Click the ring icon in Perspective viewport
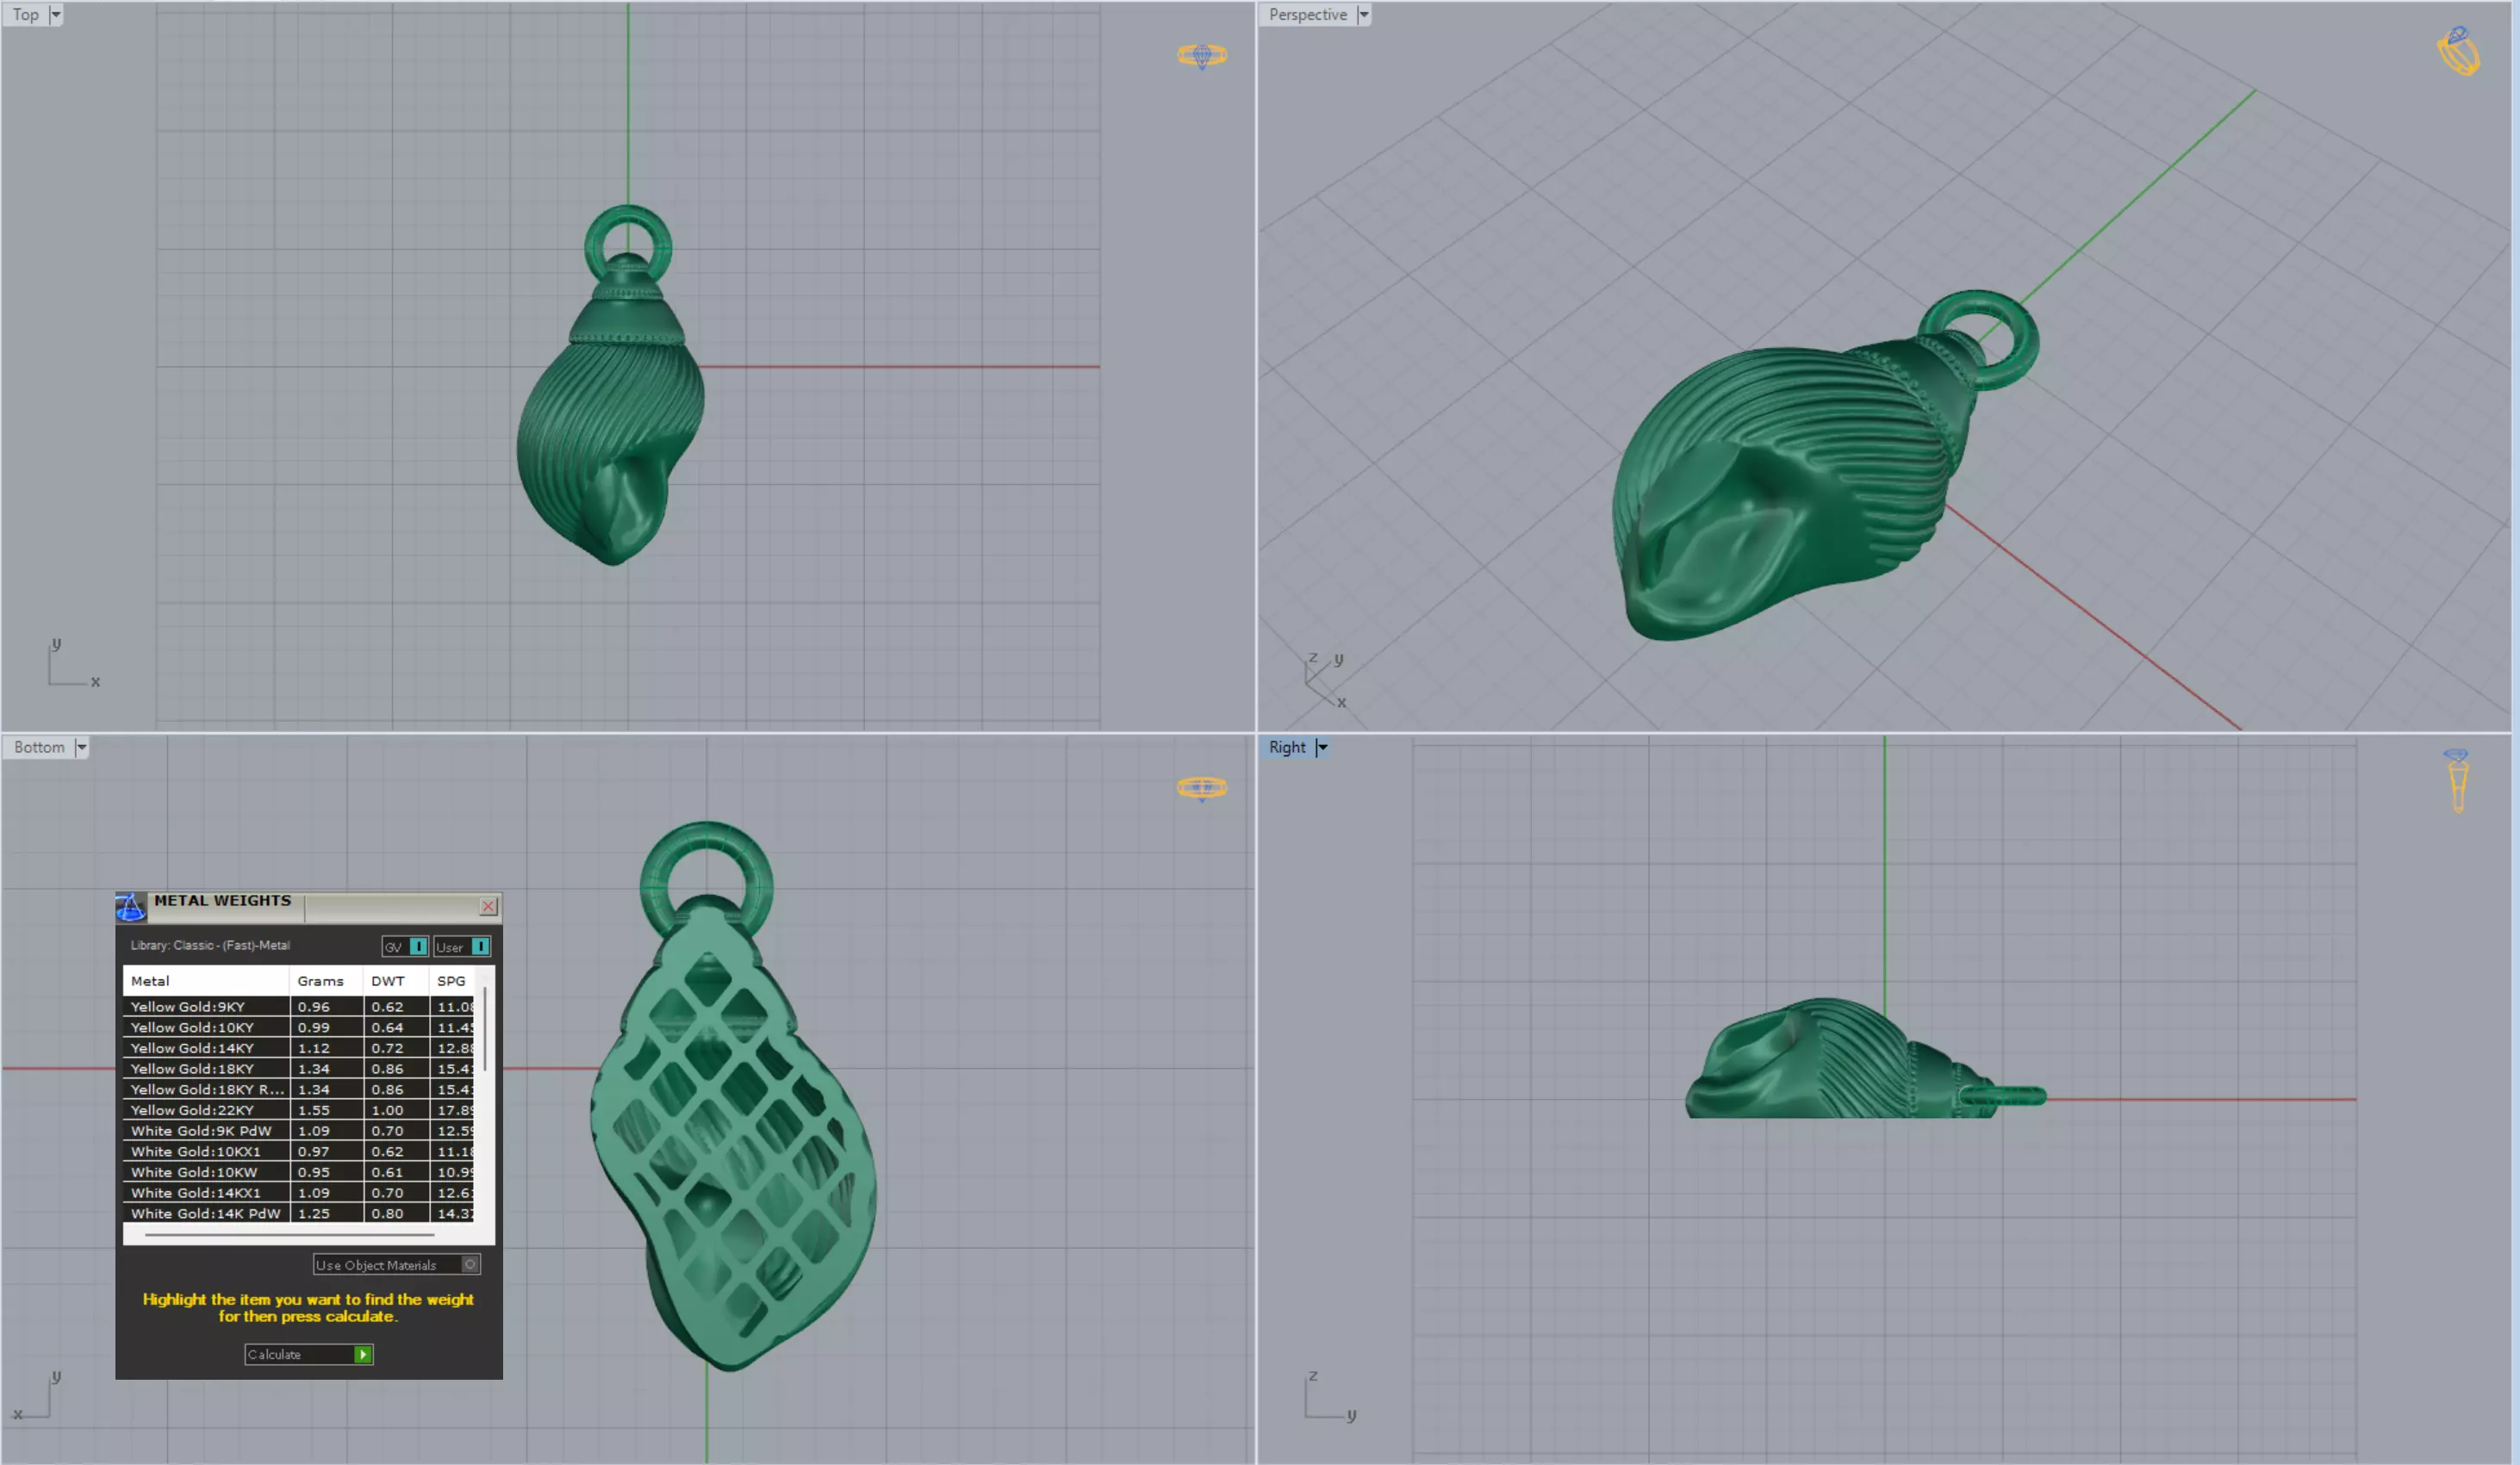Screen dimensions: 2520x1465 tap(2457, 51)
